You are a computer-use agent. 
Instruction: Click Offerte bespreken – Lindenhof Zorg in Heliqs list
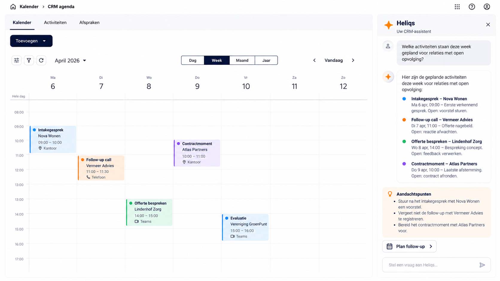[x=446, y=142]
